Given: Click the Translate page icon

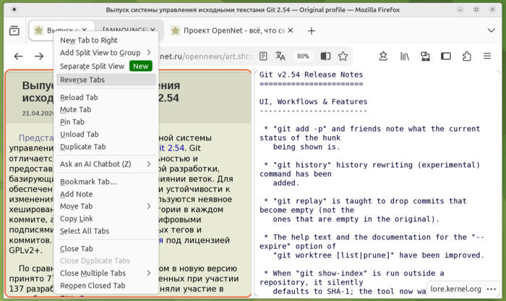Looking at the screenshot, I should click(x=281, y=56).
